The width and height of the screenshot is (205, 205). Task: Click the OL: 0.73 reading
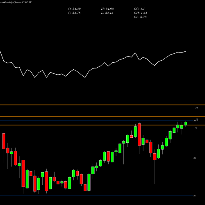(140, 17)
